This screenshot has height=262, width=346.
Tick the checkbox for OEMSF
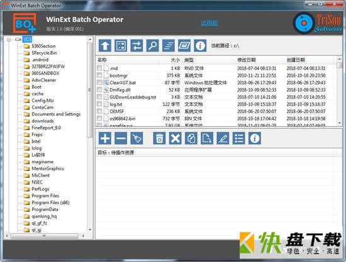pos(99,111)
